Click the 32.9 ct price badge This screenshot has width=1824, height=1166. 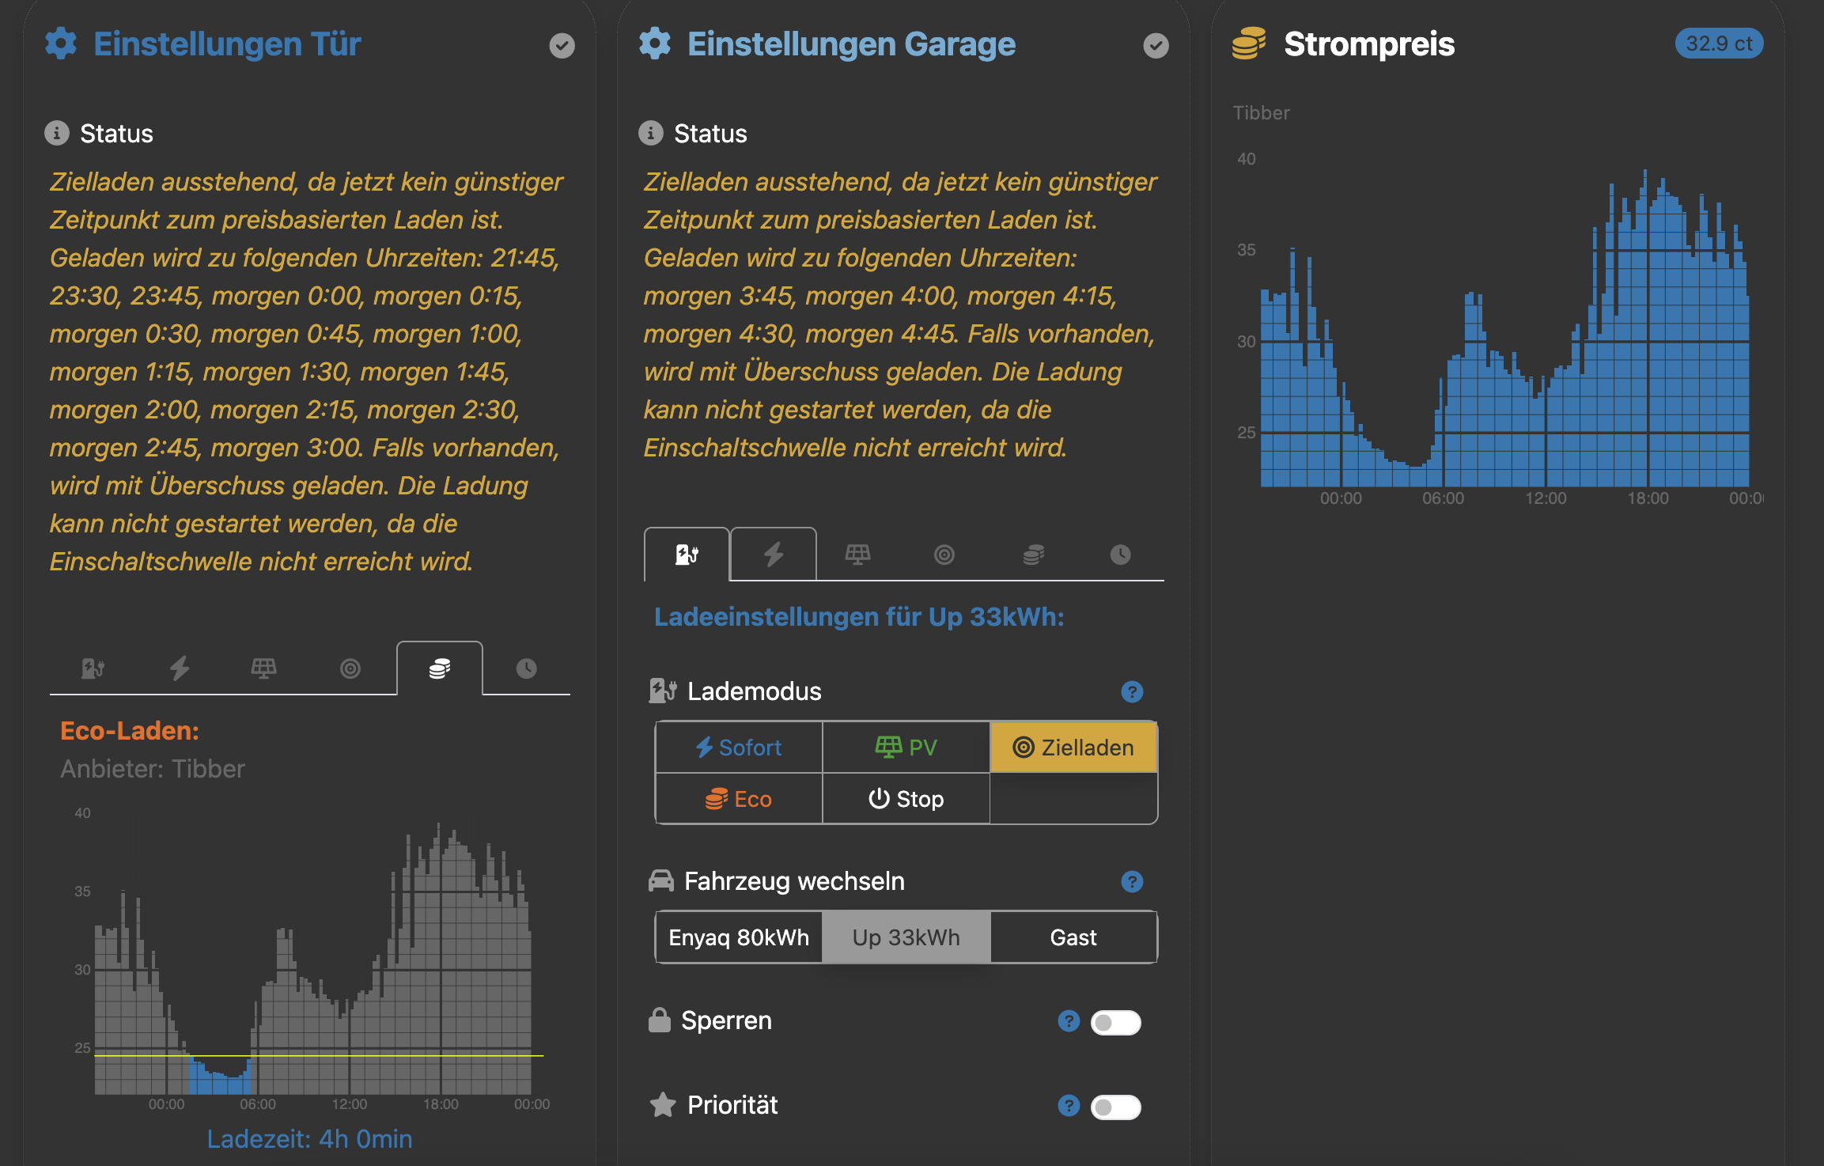(x=1719, y=44)
